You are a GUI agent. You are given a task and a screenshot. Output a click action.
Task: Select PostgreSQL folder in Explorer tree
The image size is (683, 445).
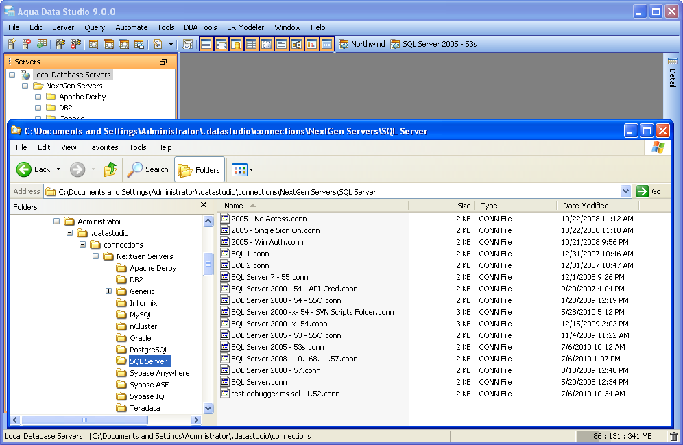click(x=149, y=350)
